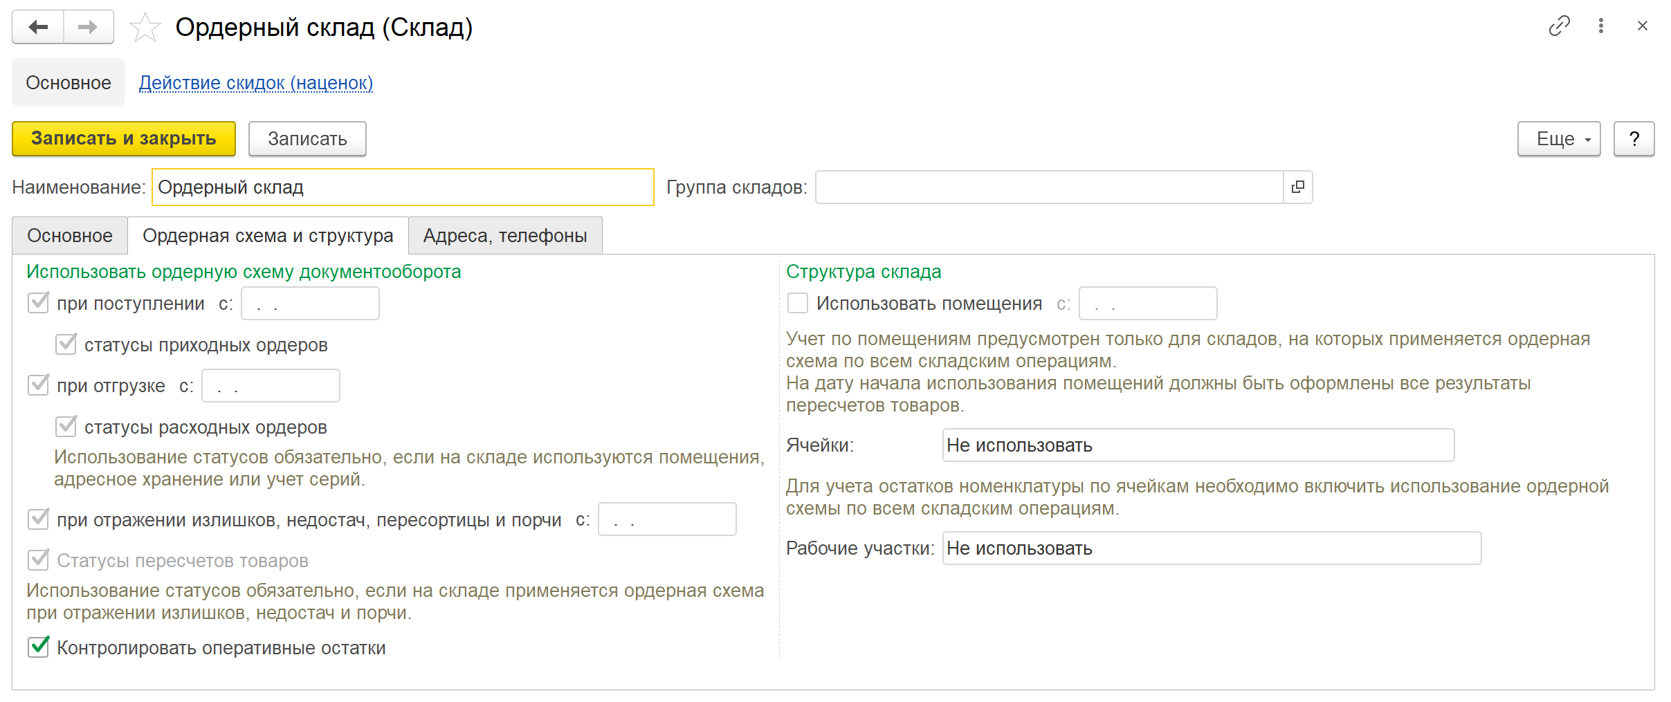Click the Записать button
The width and height of the screenshot is (1671, 702).
pos(307,139)
